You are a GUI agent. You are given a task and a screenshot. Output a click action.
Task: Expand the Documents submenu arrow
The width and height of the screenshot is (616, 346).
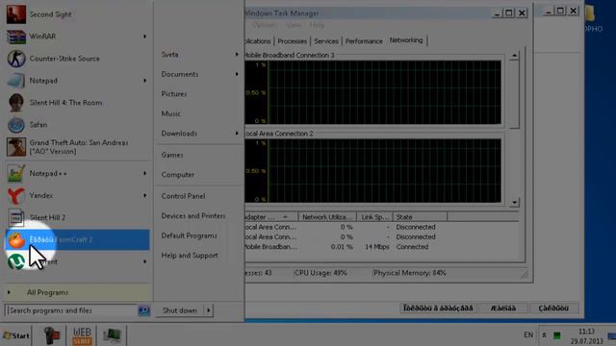[x=237, y=74]
